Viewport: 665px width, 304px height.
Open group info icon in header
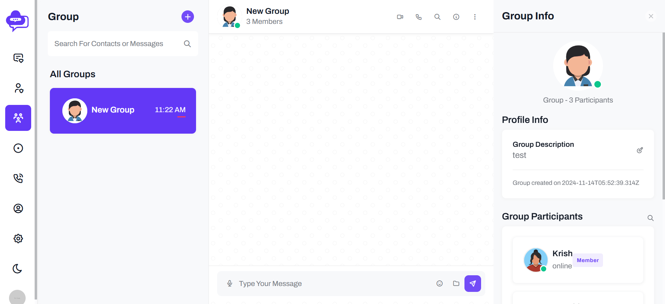[x=456, y=17]
